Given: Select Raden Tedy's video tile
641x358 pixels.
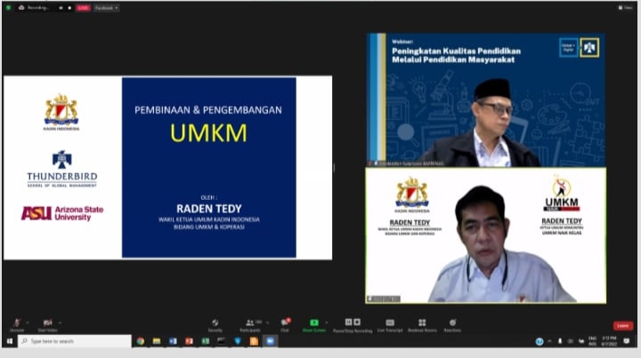Looking at the screenshot, I should 486,235.
